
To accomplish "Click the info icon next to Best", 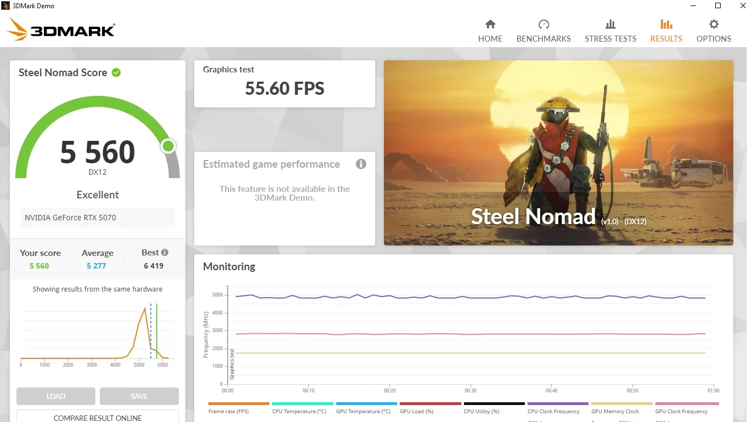I will click(165, 253).
